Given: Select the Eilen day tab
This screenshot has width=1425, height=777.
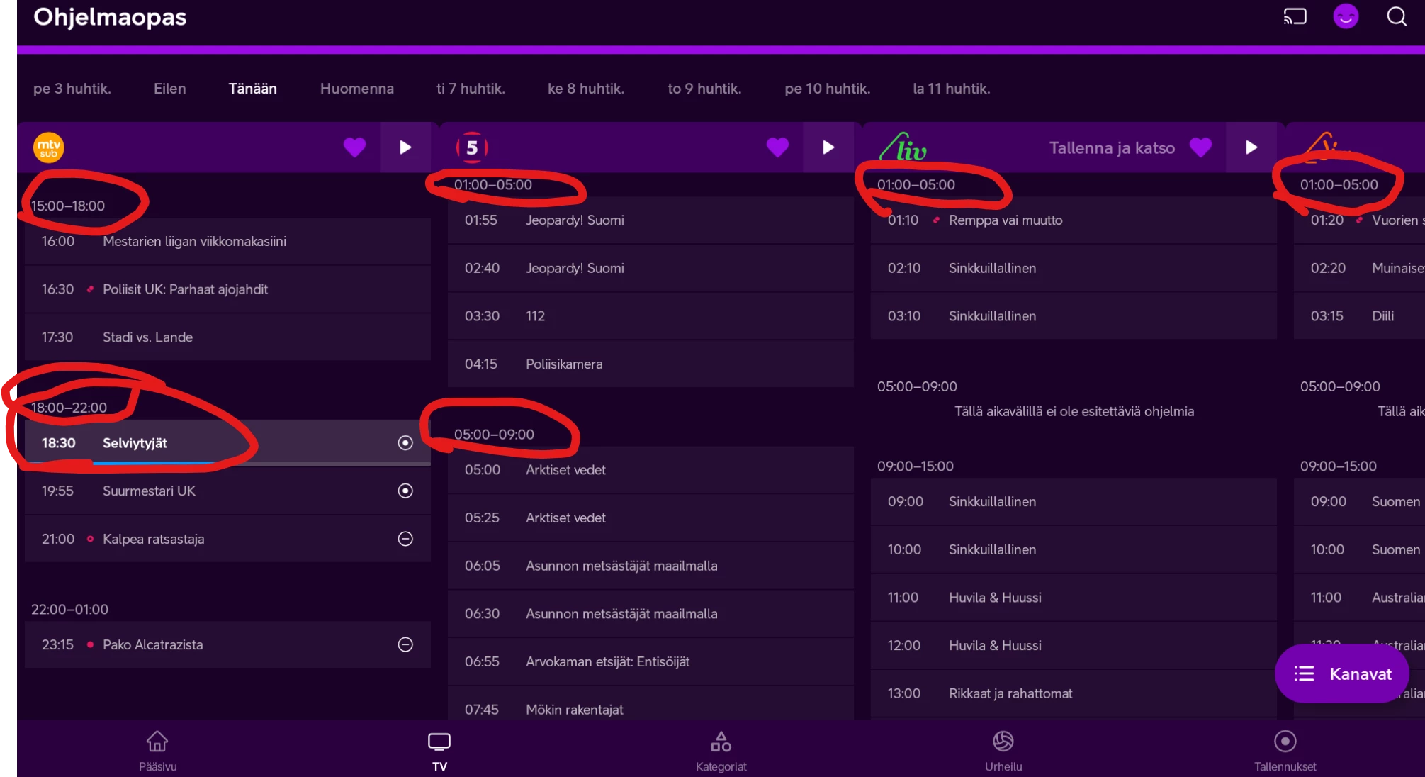Looking at the screenshot, I should click(x=169, y=89).
